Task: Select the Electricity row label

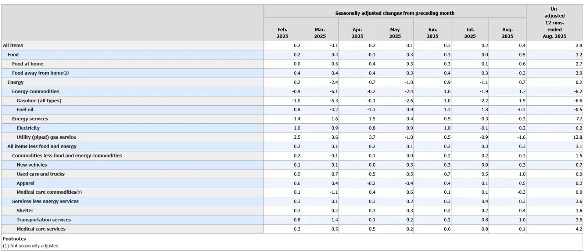Action: pyautogui.click(x=28, y=128)
